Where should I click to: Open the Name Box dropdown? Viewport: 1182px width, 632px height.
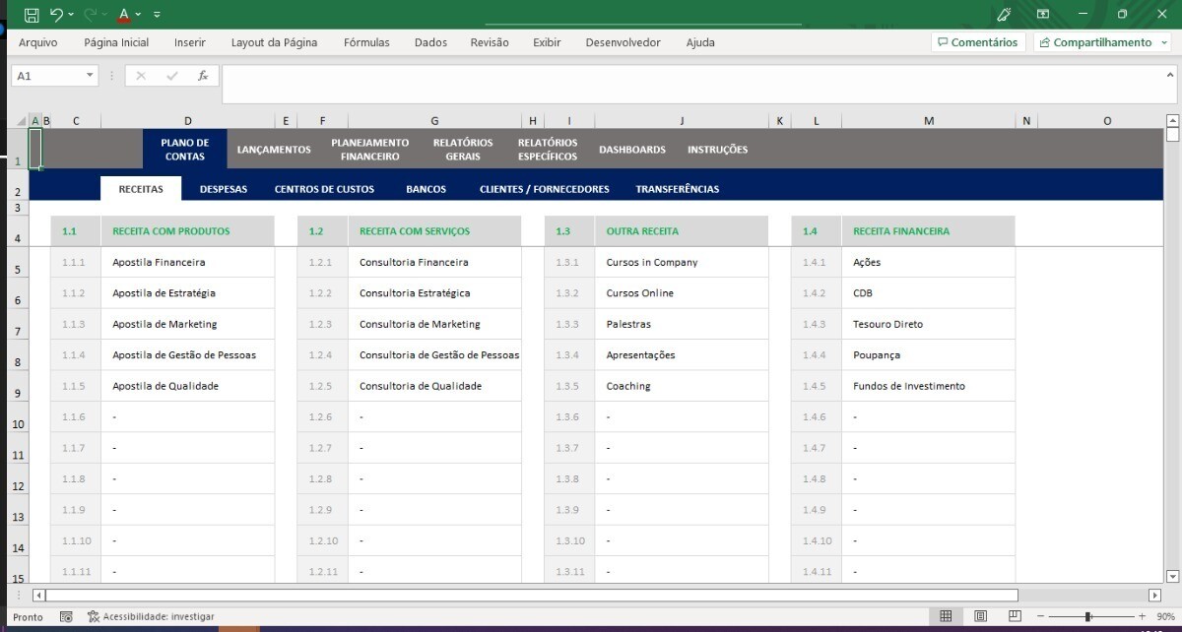[x=91, y=76]
